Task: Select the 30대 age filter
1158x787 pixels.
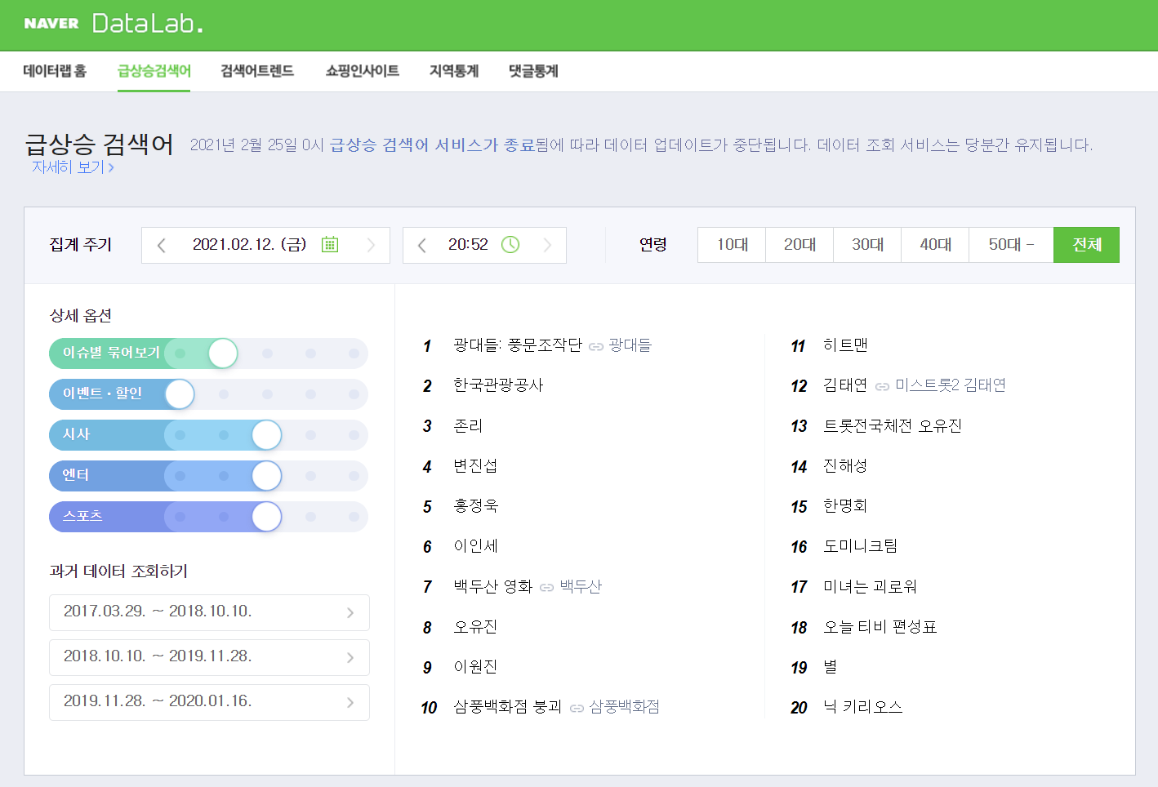Action: pos(867,245)
